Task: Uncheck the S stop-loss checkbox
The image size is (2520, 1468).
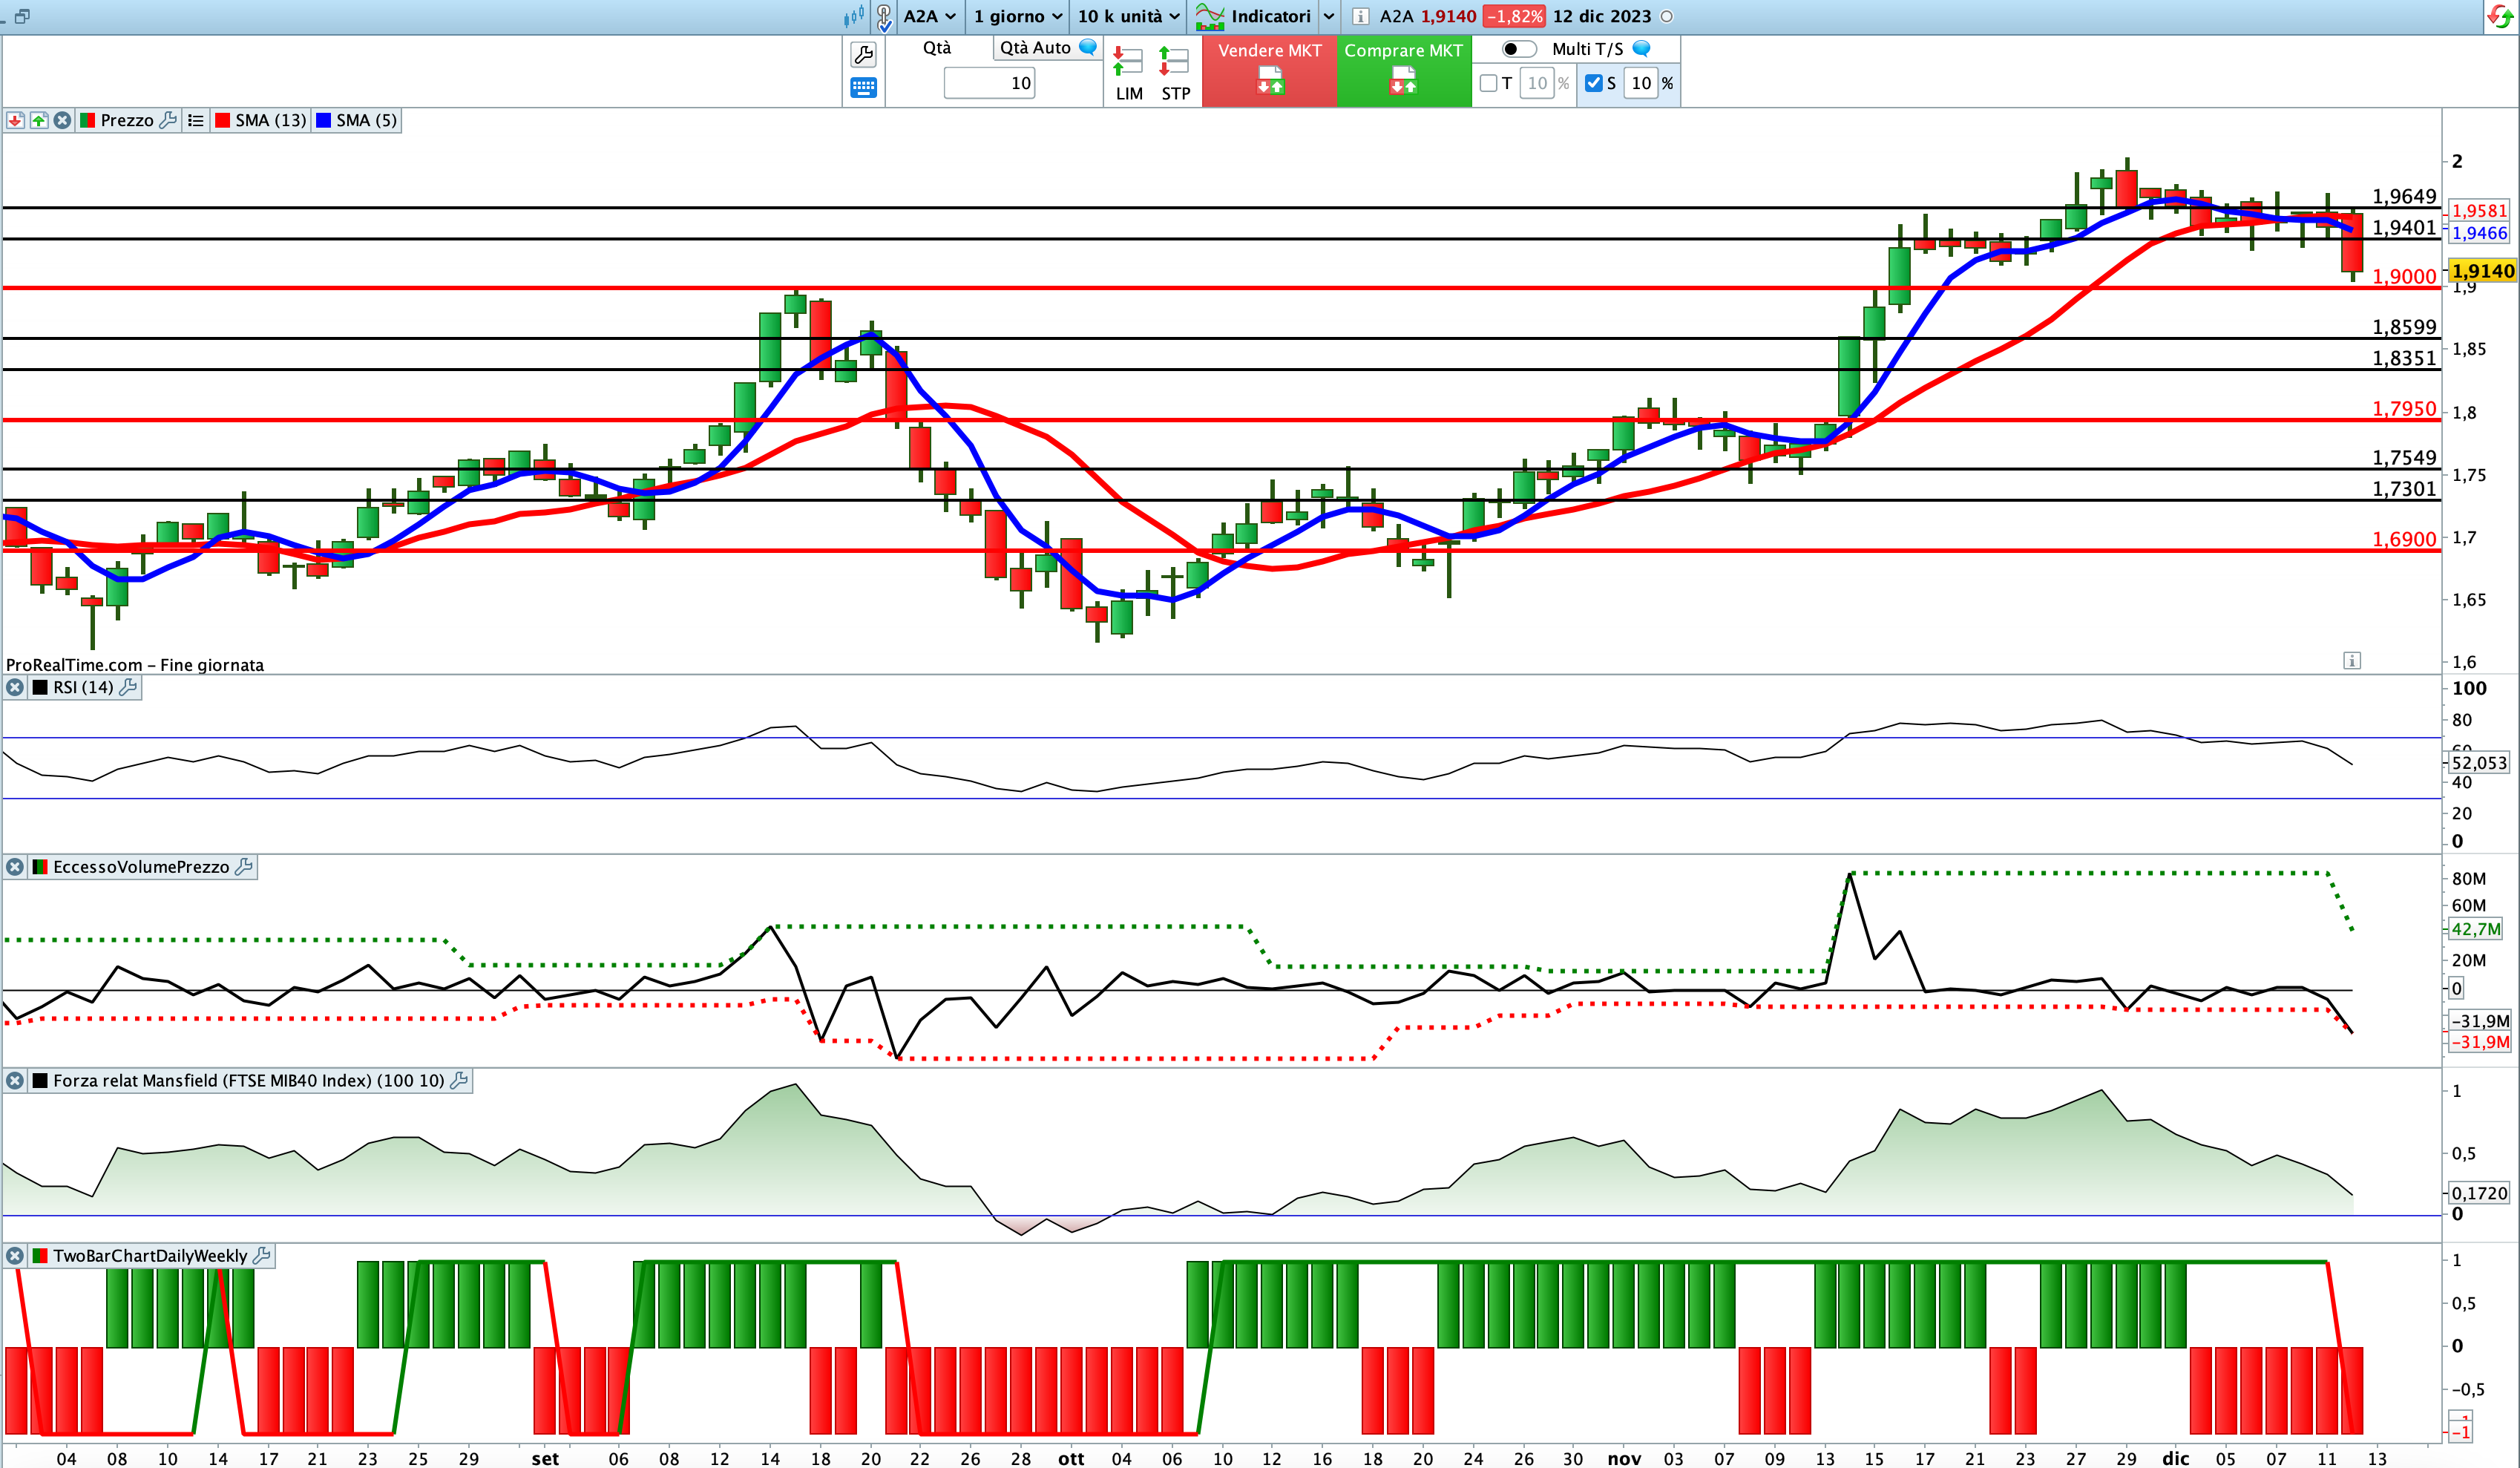Action: click(1594, 83)
